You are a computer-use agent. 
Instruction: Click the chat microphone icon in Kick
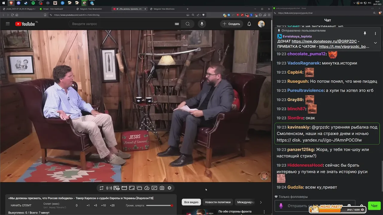click(281, 206)
